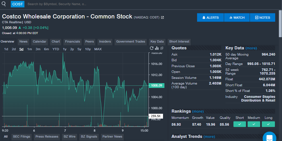Click the Ask value 1.012K

point(216,54)
